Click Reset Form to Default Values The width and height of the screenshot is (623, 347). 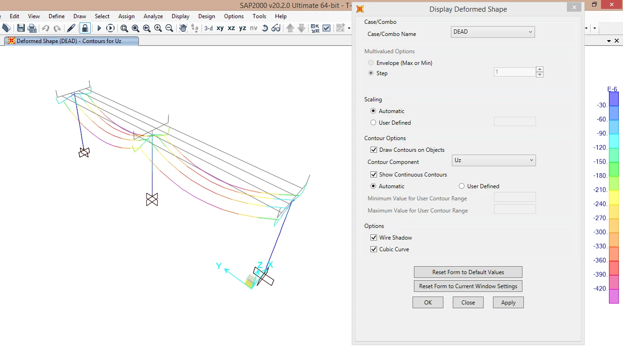(468, 272)
